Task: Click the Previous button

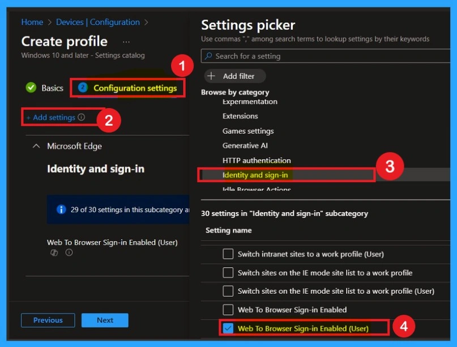Action: click(x=48, y=320)
